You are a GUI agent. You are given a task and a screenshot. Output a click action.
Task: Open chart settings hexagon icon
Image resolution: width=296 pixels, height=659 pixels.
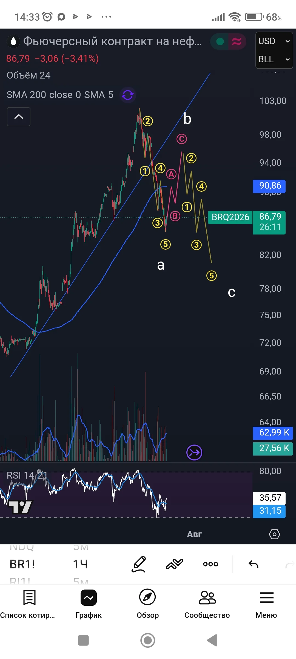[x=274, y=534]
